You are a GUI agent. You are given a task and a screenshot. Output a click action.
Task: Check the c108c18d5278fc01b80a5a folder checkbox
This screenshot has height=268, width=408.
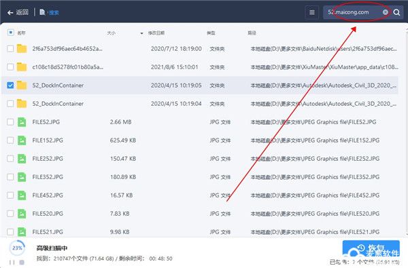pyautogui.click(x=10, y=67)
